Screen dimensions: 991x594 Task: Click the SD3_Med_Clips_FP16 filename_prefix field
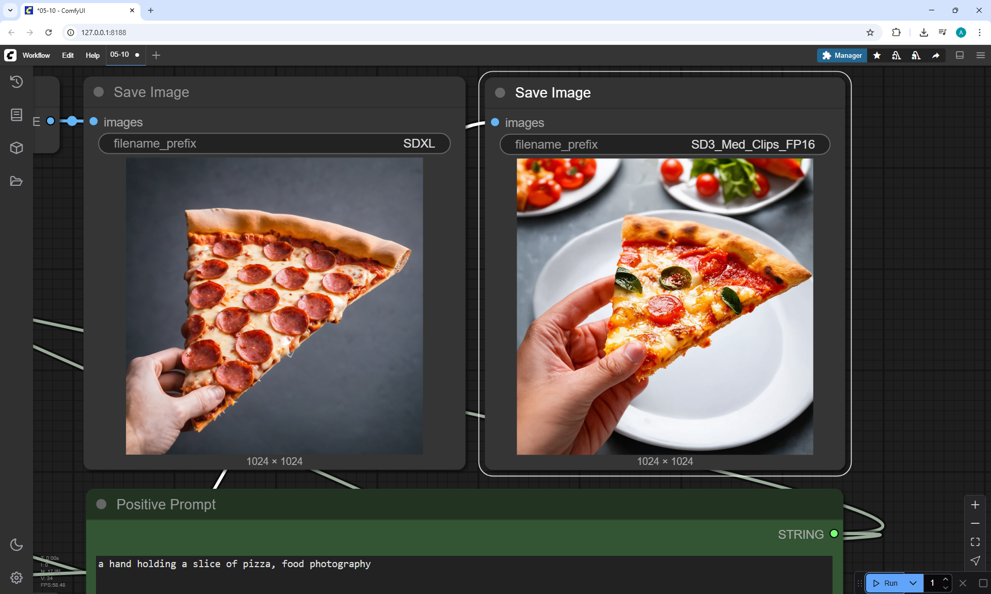(x=664, y=145)
